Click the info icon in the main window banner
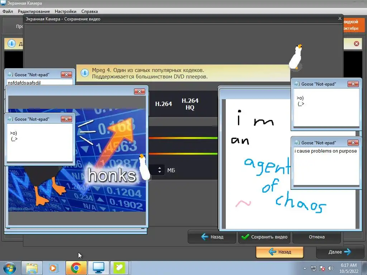Screen dimensions: 367x275 coord(11,43)
